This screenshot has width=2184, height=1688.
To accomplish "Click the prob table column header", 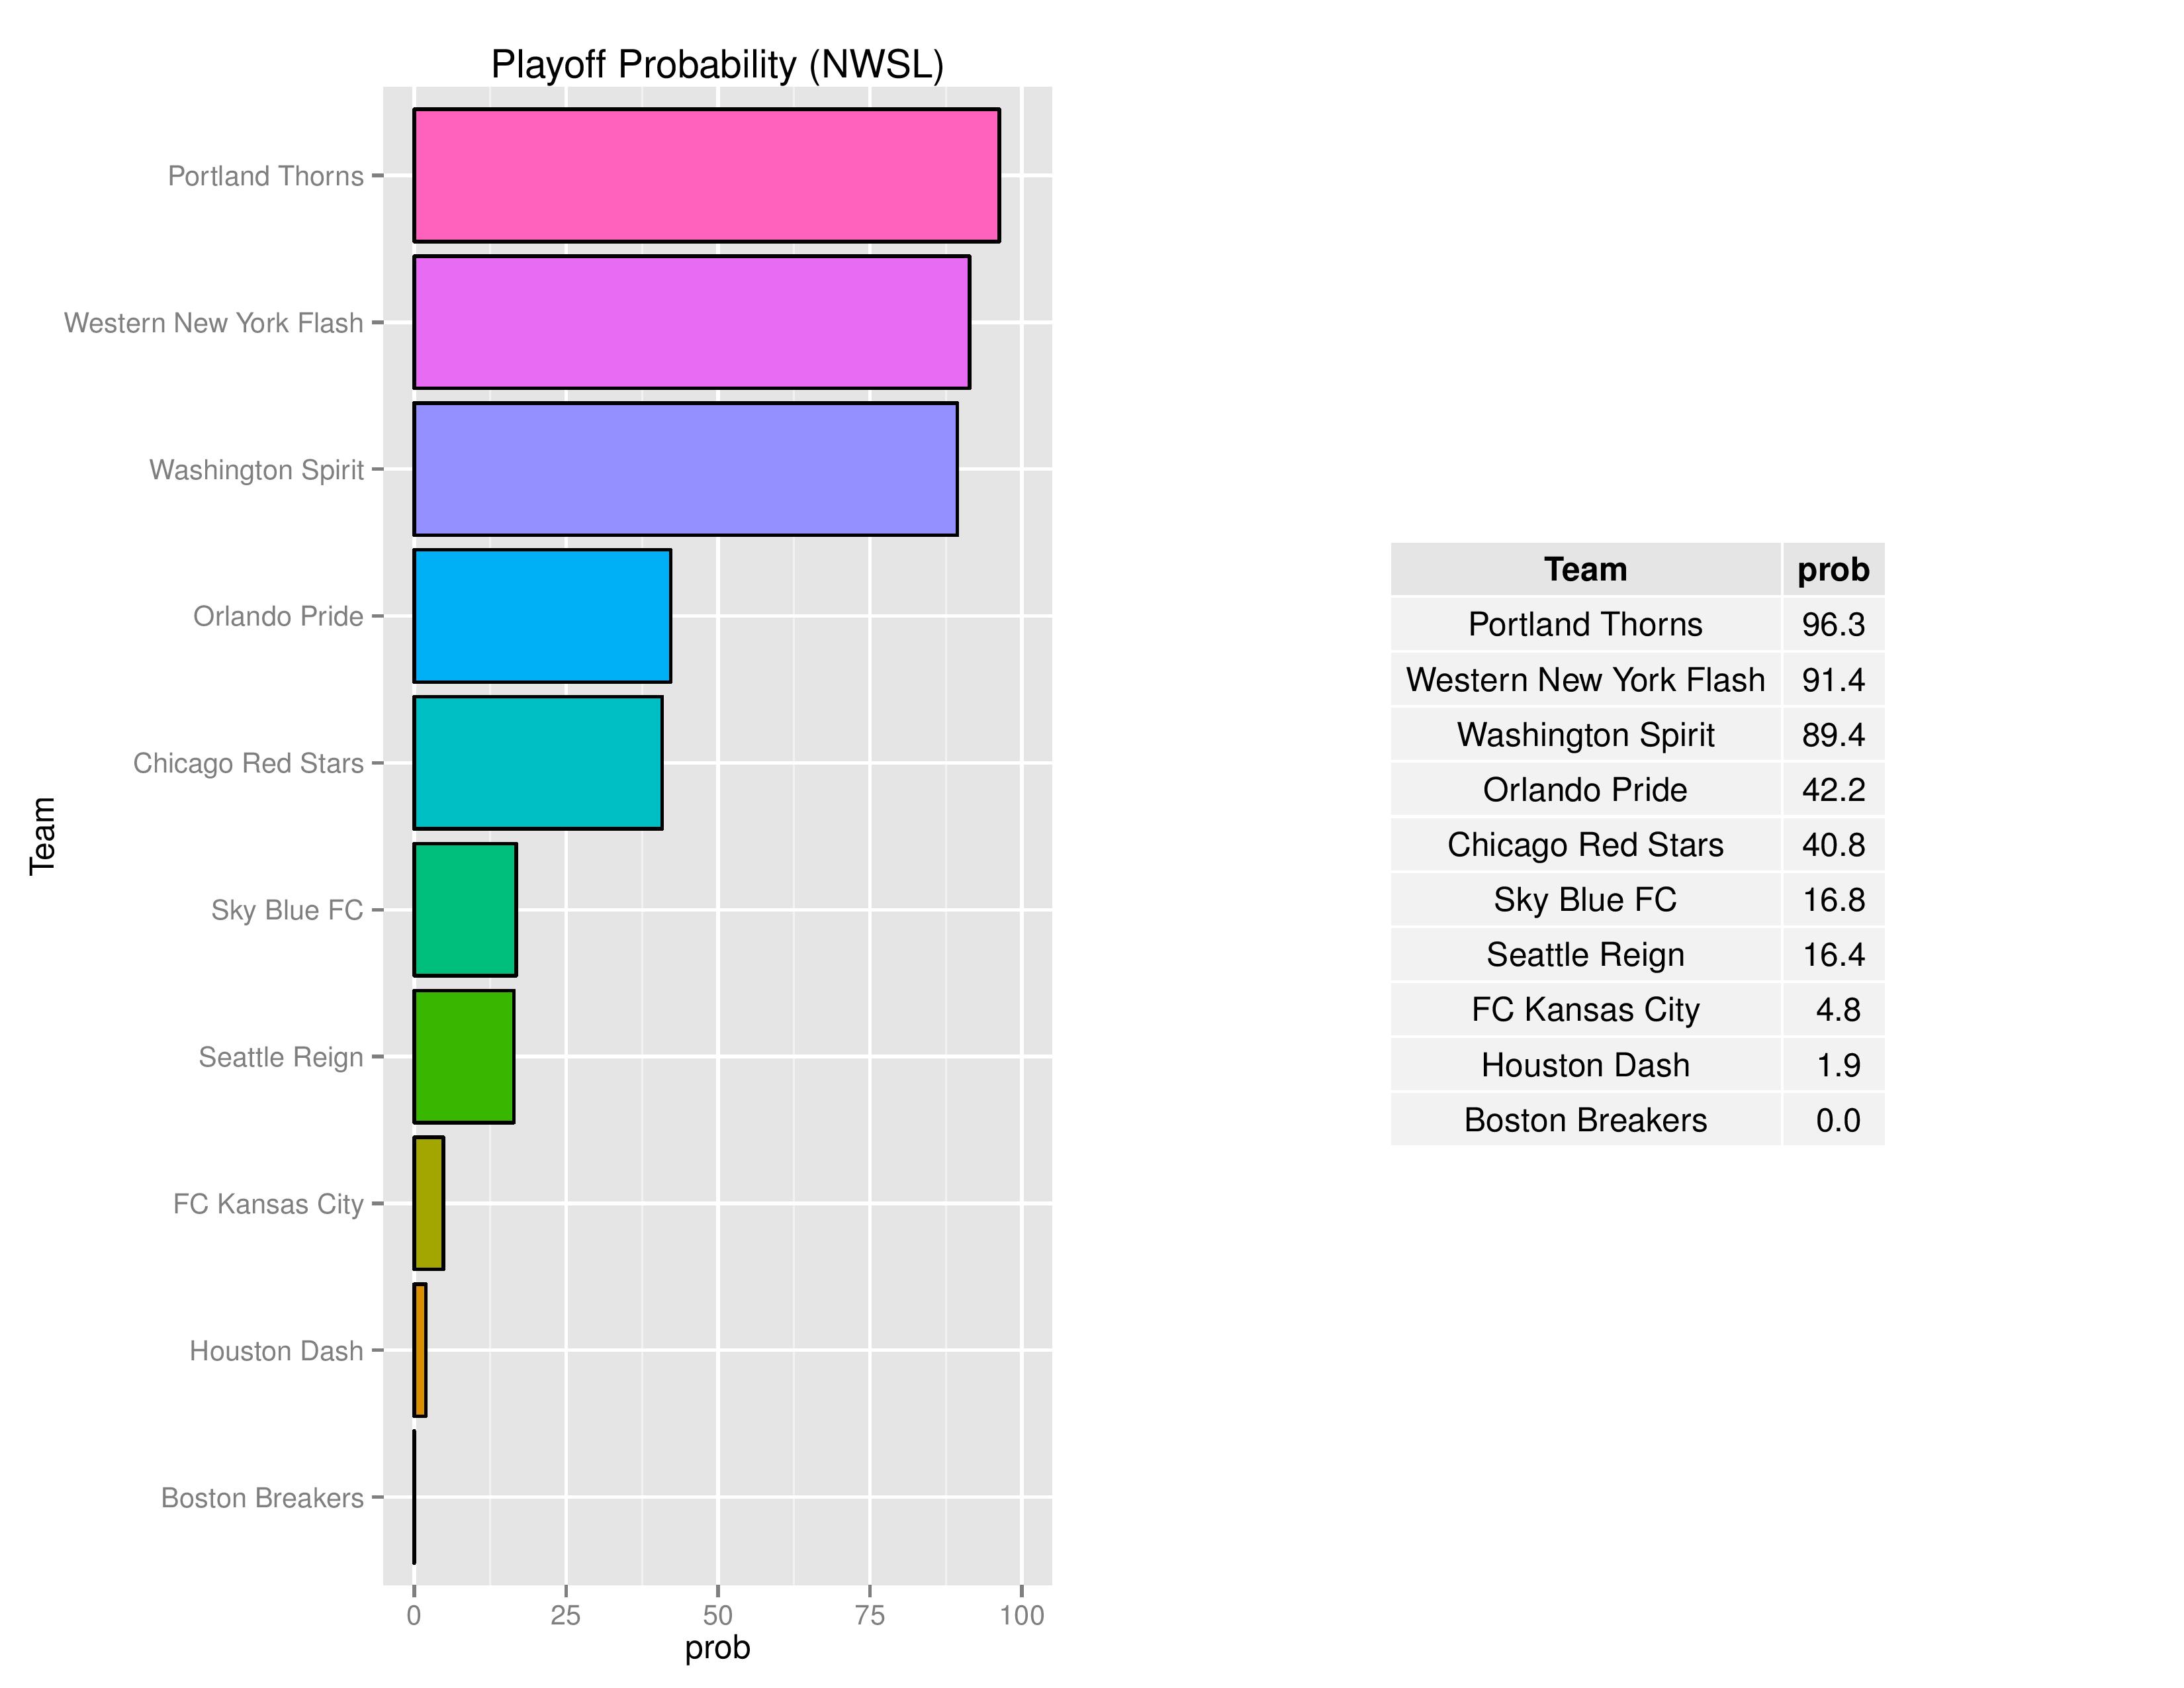I will [1833, 570].
